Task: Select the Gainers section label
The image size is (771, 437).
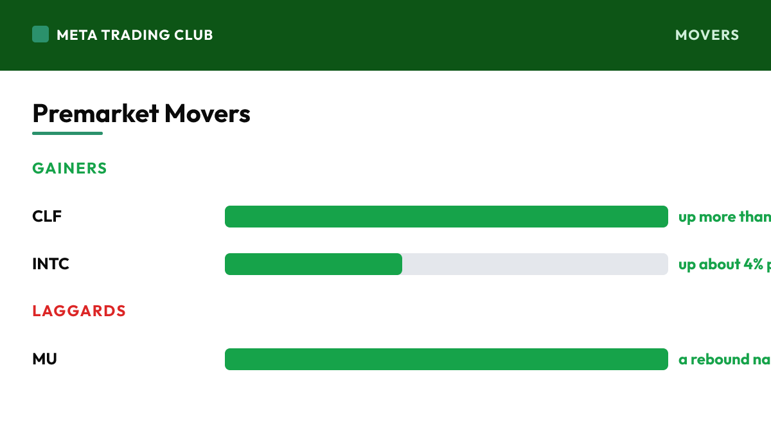Action: 69,168
